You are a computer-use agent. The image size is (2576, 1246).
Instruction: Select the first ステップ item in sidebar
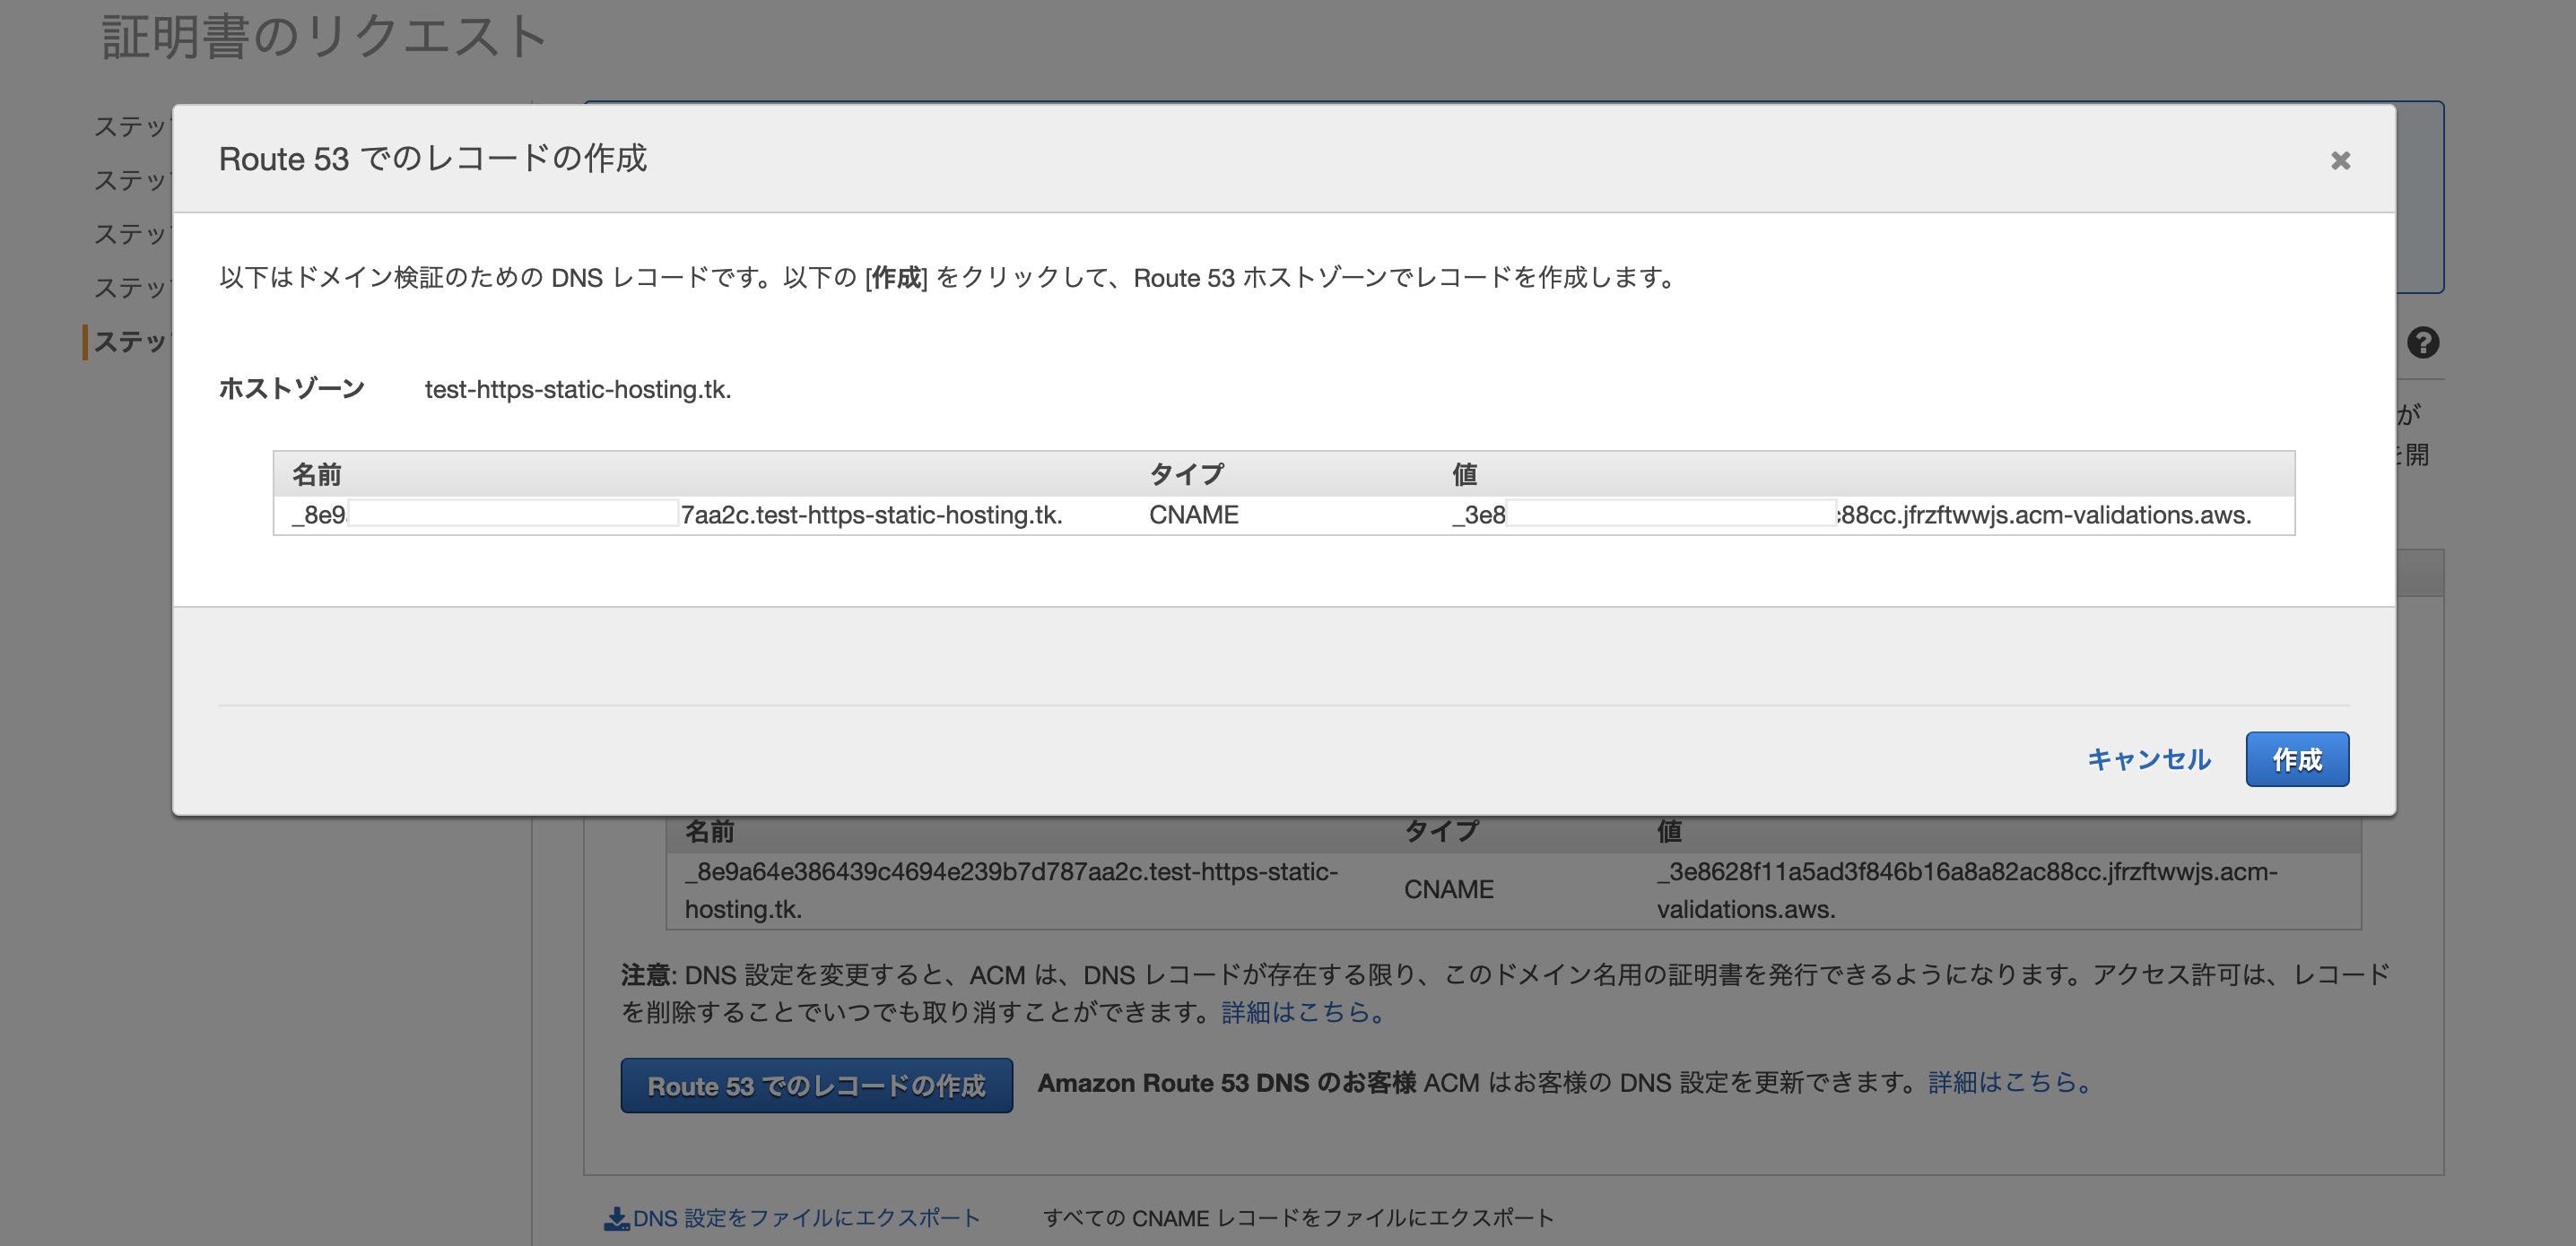coord(130,127)
